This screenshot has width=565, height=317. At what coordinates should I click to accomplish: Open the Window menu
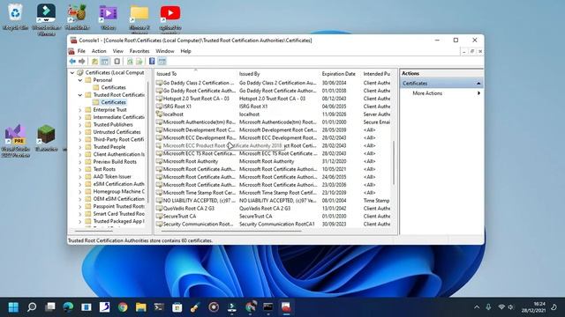[165, 51]
